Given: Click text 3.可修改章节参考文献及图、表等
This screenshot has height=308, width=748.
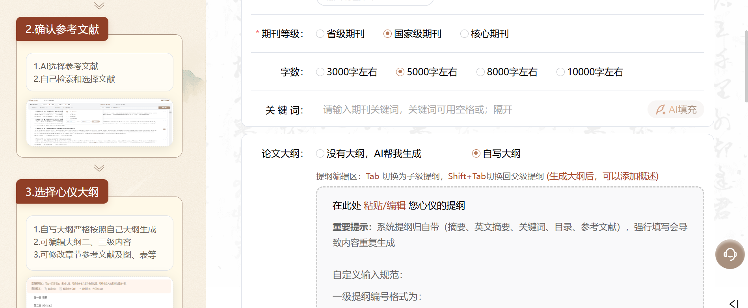Looking at the screenshot, I should pos(95,254).
